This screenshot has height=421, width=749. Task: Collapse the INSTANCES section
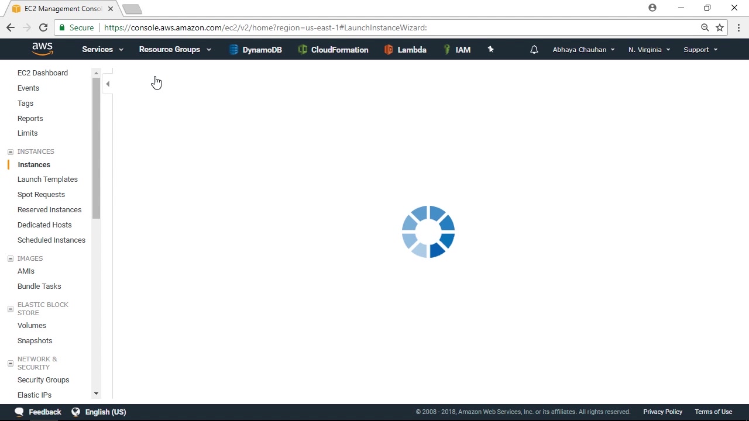click(11, 152)
